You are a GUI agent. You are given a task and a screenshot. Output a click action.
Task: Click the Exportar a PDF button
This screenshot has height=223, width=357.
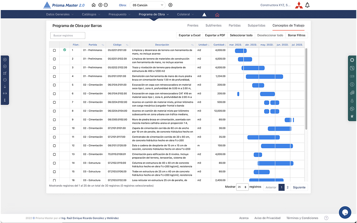(215, 35)
